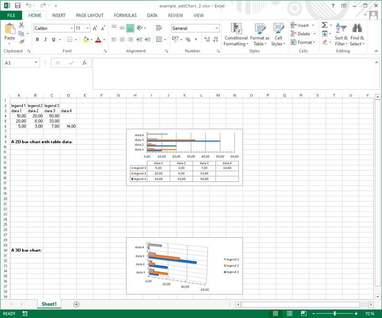Insert function using fx icon
The image size is (382, 318).
85,63
